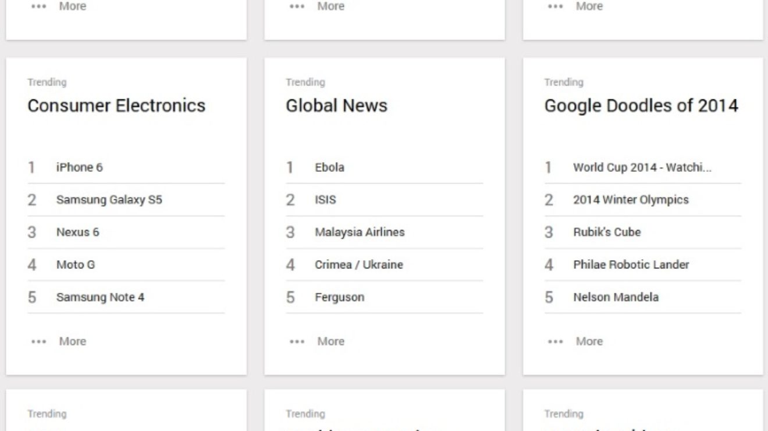The image size is (768, 431).
Task: Select Samsung Note 4 row
Action: pos(126,297)
